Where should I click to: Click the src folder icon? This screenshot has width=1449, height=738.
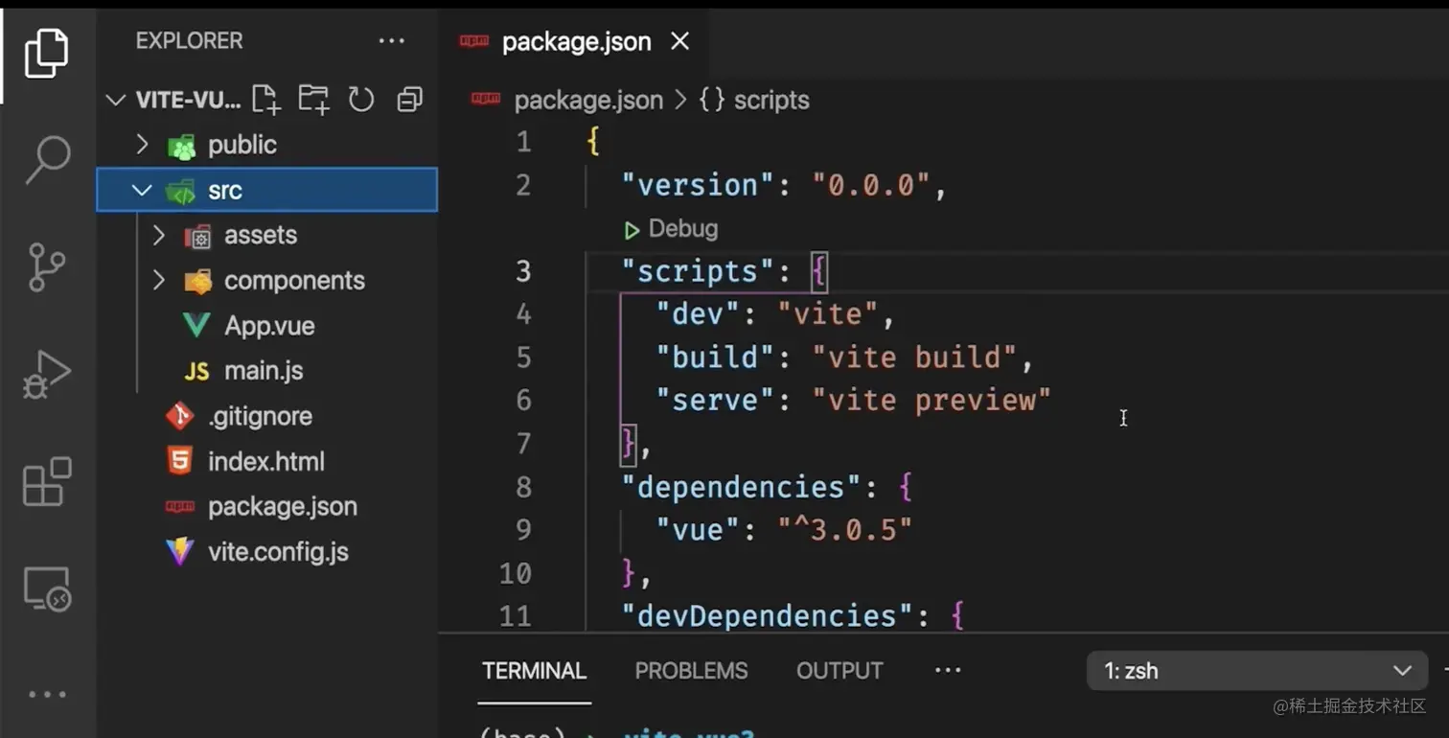[180, 191]
